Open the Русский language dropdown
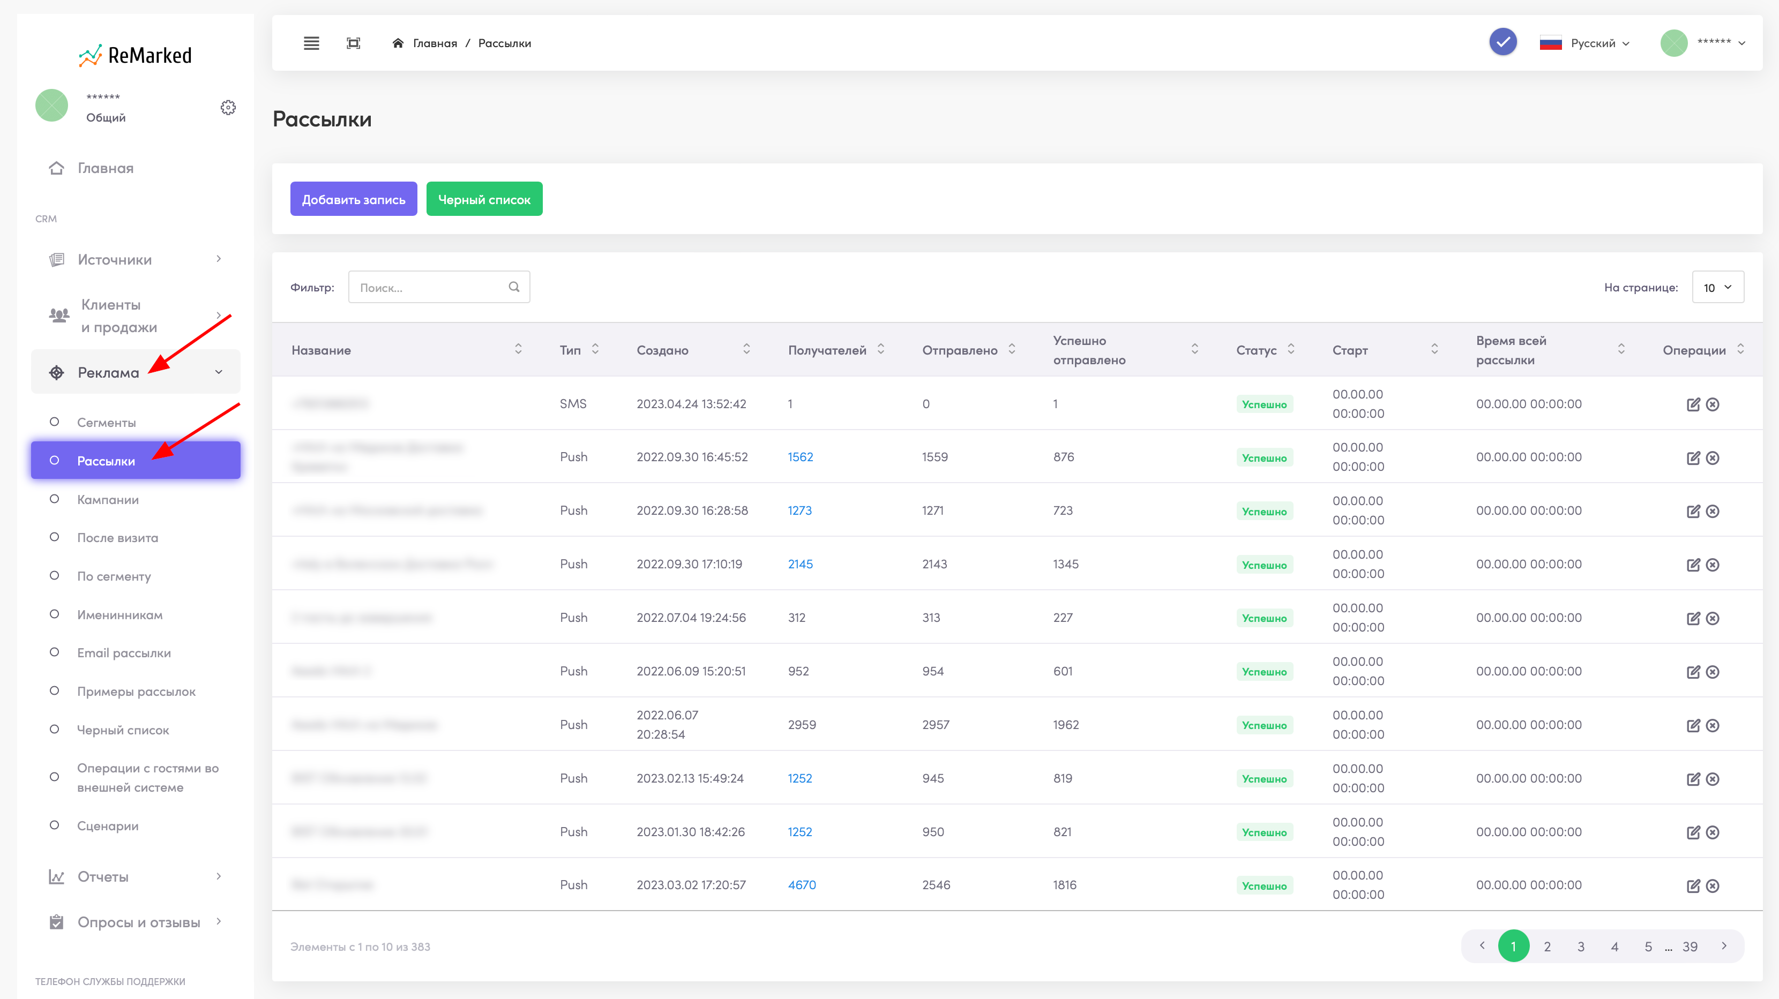1779x999 pixels. pyautogui.click(x=1585, y=43)
